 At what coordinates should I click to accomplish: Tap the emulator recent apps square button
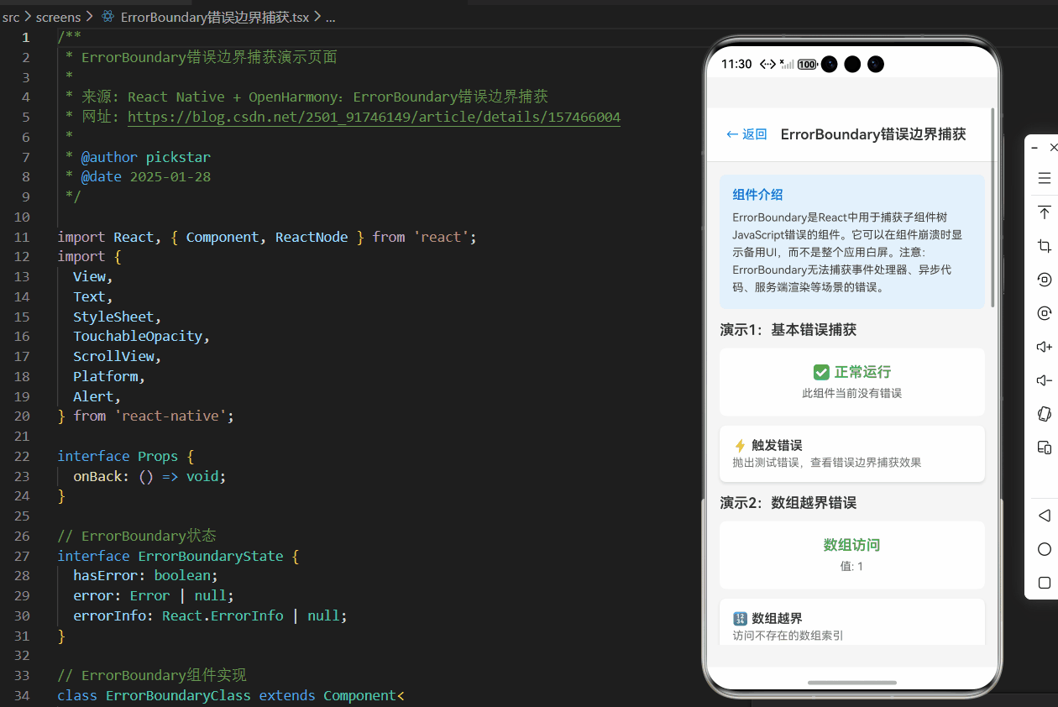pos(1045,583)
